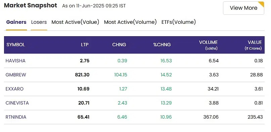Click the RTNINDIA 235.43 value cell
This screenshot has width=271, height=132.
(255, 117)
